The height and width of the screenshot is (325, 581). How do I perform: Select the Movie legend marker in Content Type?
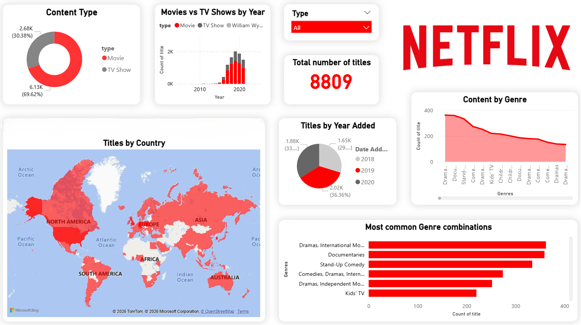point(104,58)
